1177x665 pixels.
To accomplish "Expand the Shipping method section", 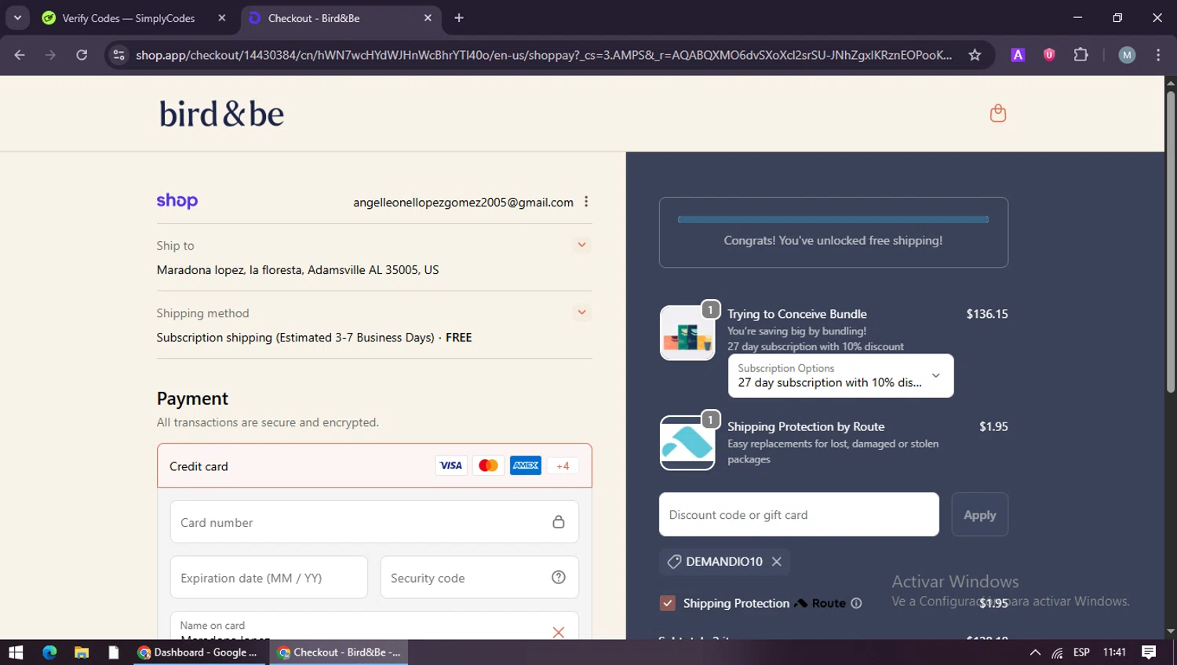I will tap(581, 312).
